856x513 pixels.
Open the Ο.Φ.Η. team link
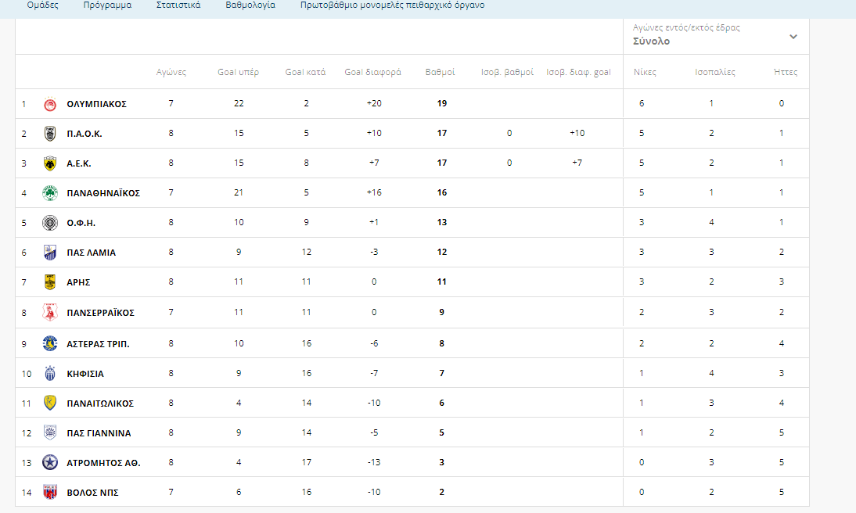click(81, 223)
